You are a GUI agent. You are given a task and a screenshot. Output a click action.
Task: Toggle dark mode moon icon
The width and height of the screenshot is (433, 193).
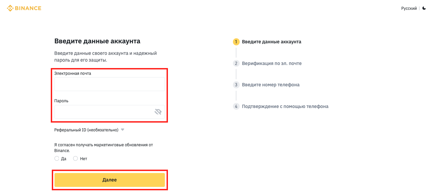tap(424, 8)
